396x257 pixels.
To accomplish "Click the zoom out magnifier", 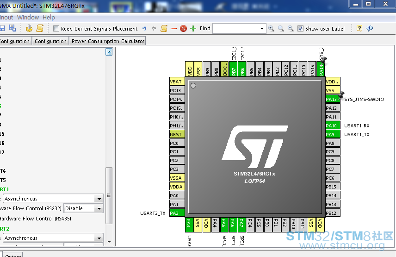I will [291, 29].
